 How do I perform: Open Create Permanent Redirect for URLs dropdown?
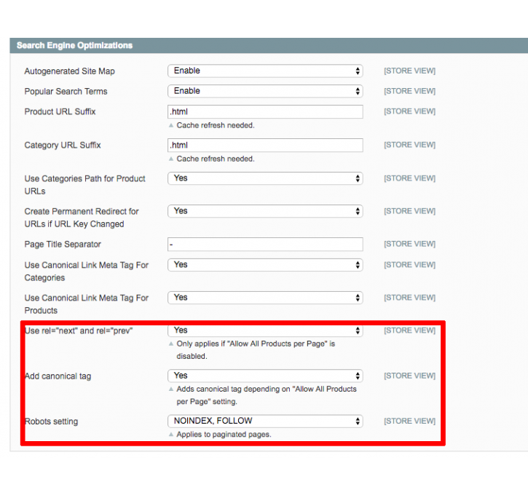(x=265, y=211)
